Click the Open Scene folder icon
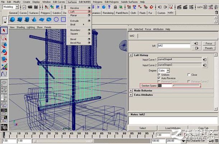Image resolution: width=219 pixels, height=144 pixels. 30,7
